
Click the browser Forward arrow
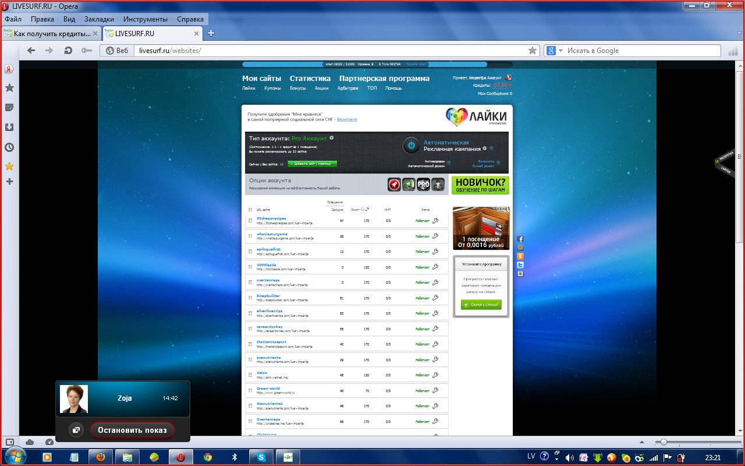tap(49, 51)
